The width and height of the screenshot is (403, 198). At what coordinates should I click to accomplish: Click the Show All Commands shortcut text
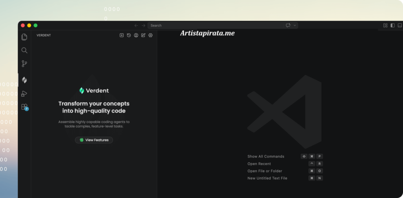coord(266,156)
